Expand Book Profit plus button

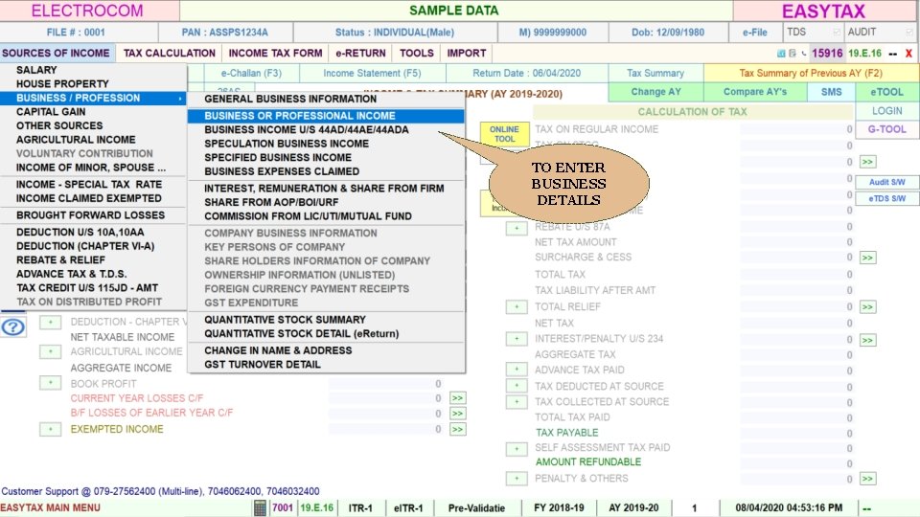(x=51, y=383)
